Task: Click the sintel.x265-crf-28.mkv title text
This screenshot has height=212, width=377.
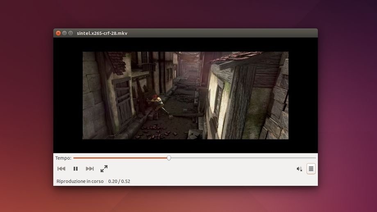Action: pos(102,33)
